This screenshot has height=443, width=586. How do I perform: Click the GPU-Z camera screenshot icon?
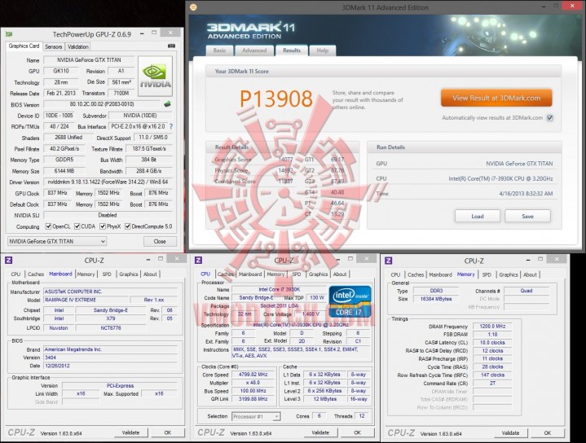pyautogui.click(x=171, y=46)
